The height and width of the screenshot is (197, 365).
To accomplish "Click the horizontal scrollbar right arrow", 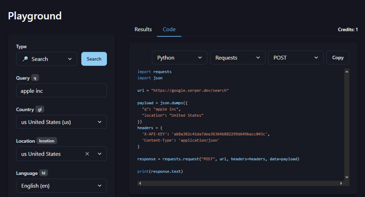I will pyautogui.click(x=341, y=183).
